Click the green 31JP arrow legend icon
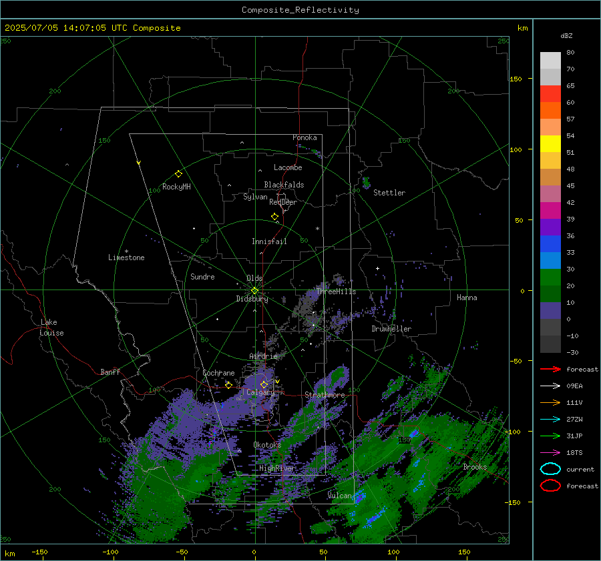Viewport: 601px width, 561px height. click(550, 436)
